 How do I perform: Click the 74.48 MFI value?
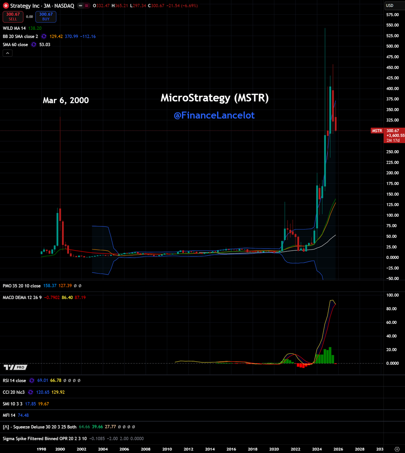click(x=23, y=416)
